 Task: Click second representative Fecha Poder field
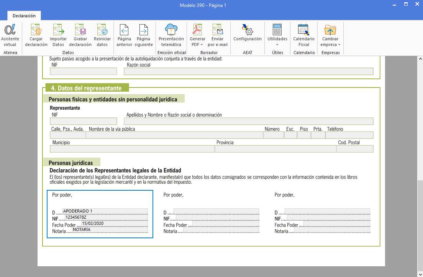226,224
